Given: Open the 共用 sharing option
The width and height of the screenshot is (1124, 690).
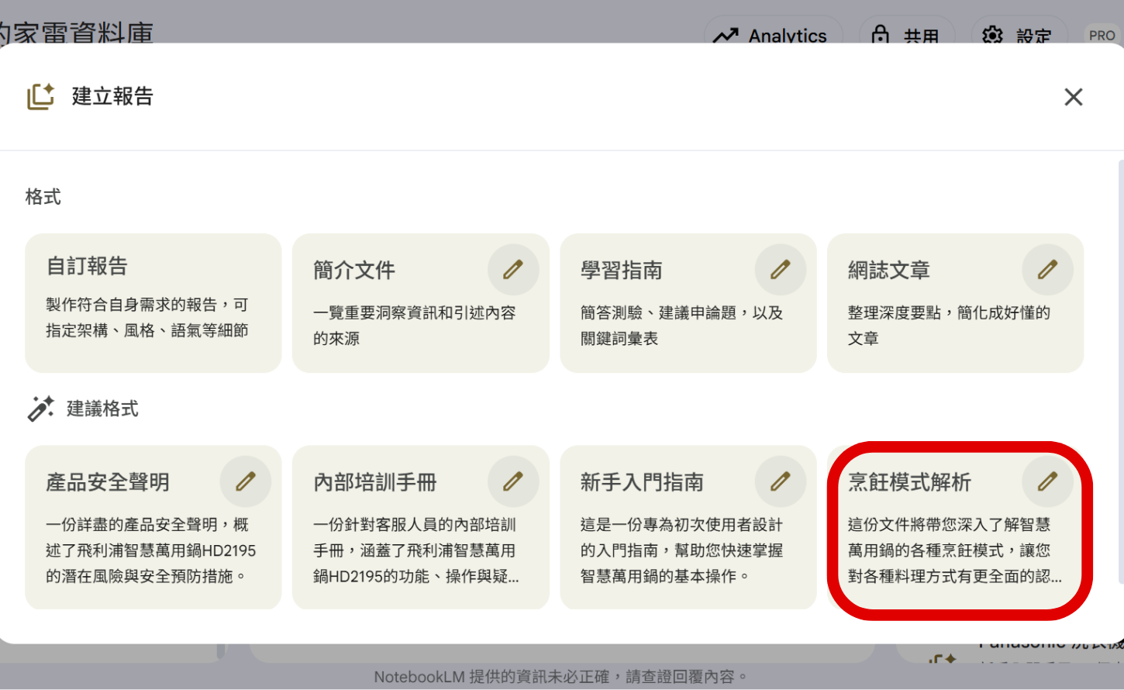Looking at the screenshot, I should tap(907, 35).
